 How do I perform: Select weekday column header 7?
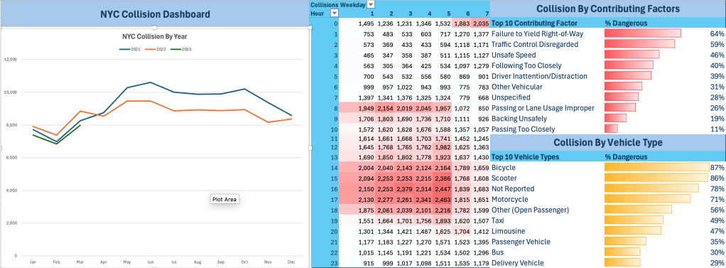[x=487, y=14]
